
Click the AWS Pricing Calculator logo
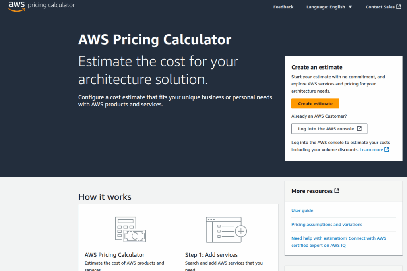click(41, 6)
